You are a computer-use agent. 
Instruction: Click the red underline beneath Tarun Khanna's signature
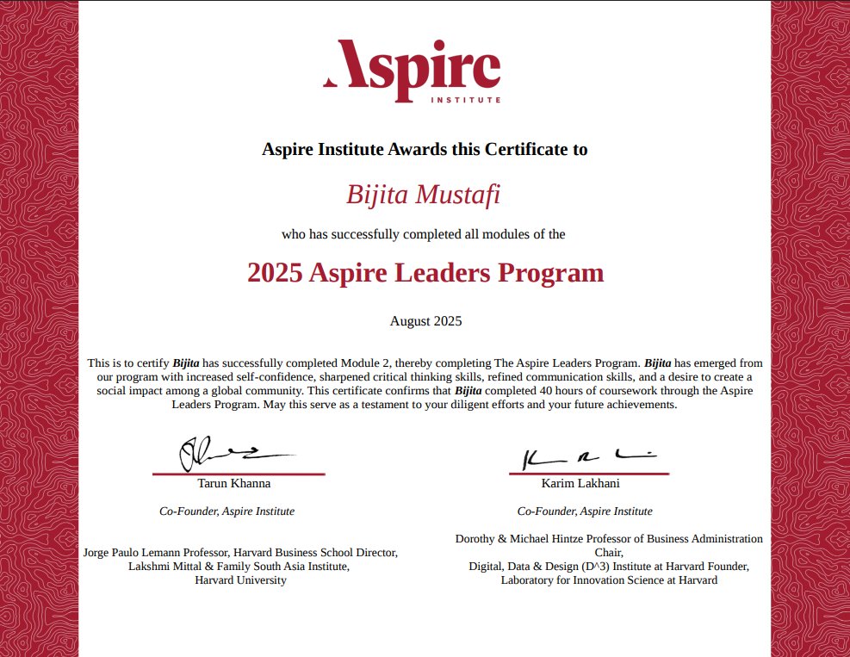tap(239, 473)
